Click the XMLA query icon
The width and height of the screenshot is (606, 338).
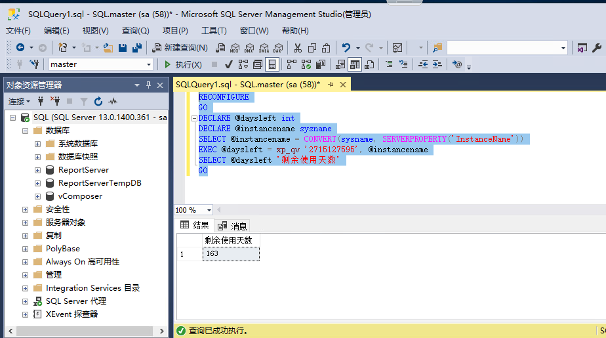[264, 48]
